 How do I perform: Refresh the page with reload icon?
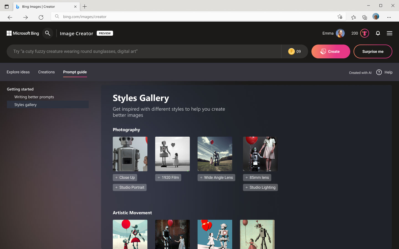click(x=41, y=17)
